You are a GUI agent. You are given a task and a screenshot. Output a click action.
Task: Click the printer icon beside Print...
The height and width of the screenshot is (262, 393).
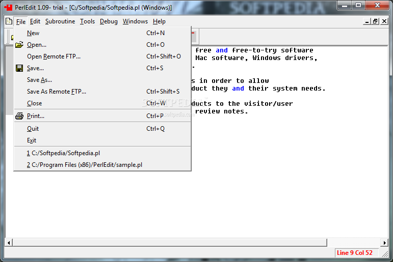[19, 116]
